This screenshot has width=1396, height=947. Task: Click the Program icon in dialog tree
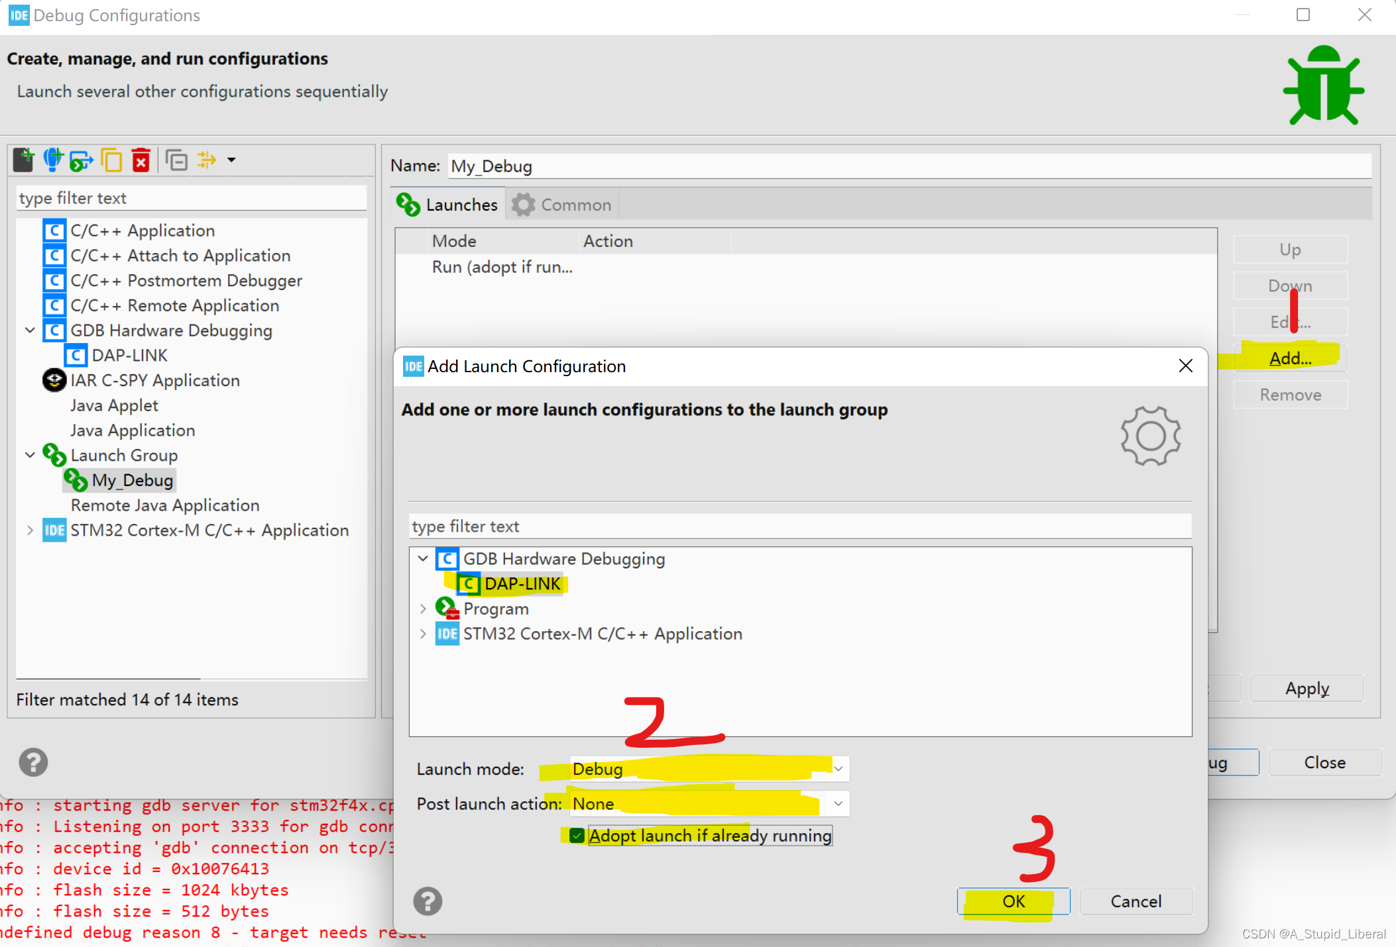pos(447,608)
